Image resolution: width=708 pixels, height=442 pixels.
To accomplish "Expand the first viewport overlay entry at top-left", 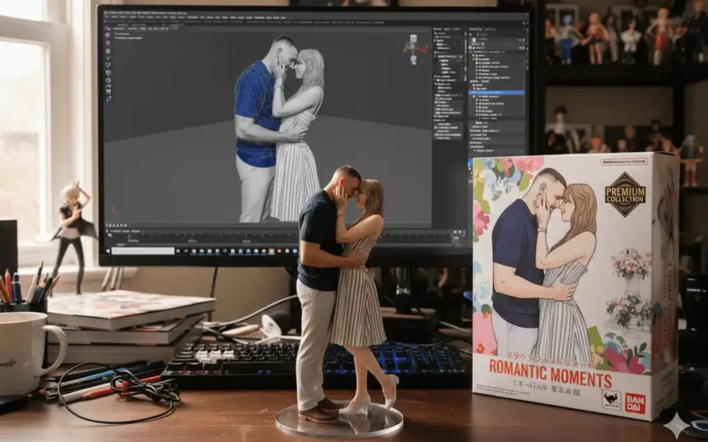I will coord(123,34).
